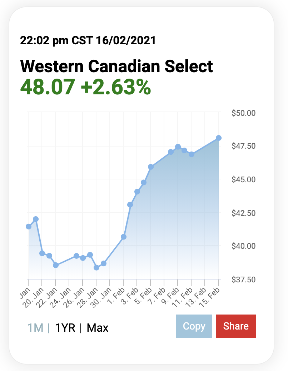
Task: Click the lowest data point at 28 Jan
Action: tap(96, 268)
